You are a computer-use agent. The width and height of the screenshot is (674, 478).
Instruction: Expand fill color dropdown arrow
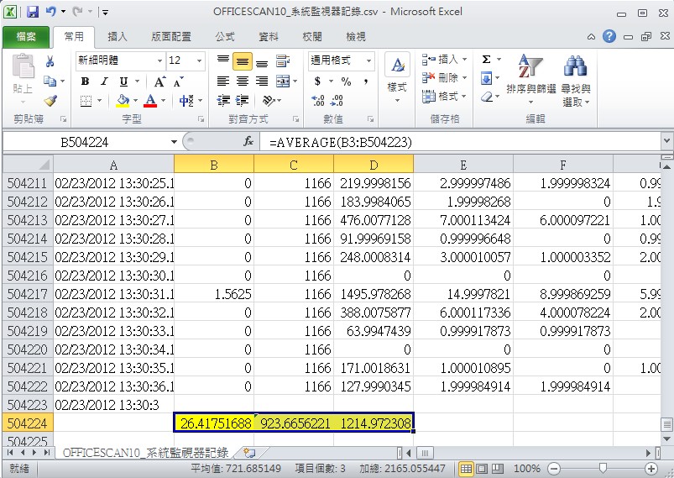pyautogui.click(x=135, y=101)
